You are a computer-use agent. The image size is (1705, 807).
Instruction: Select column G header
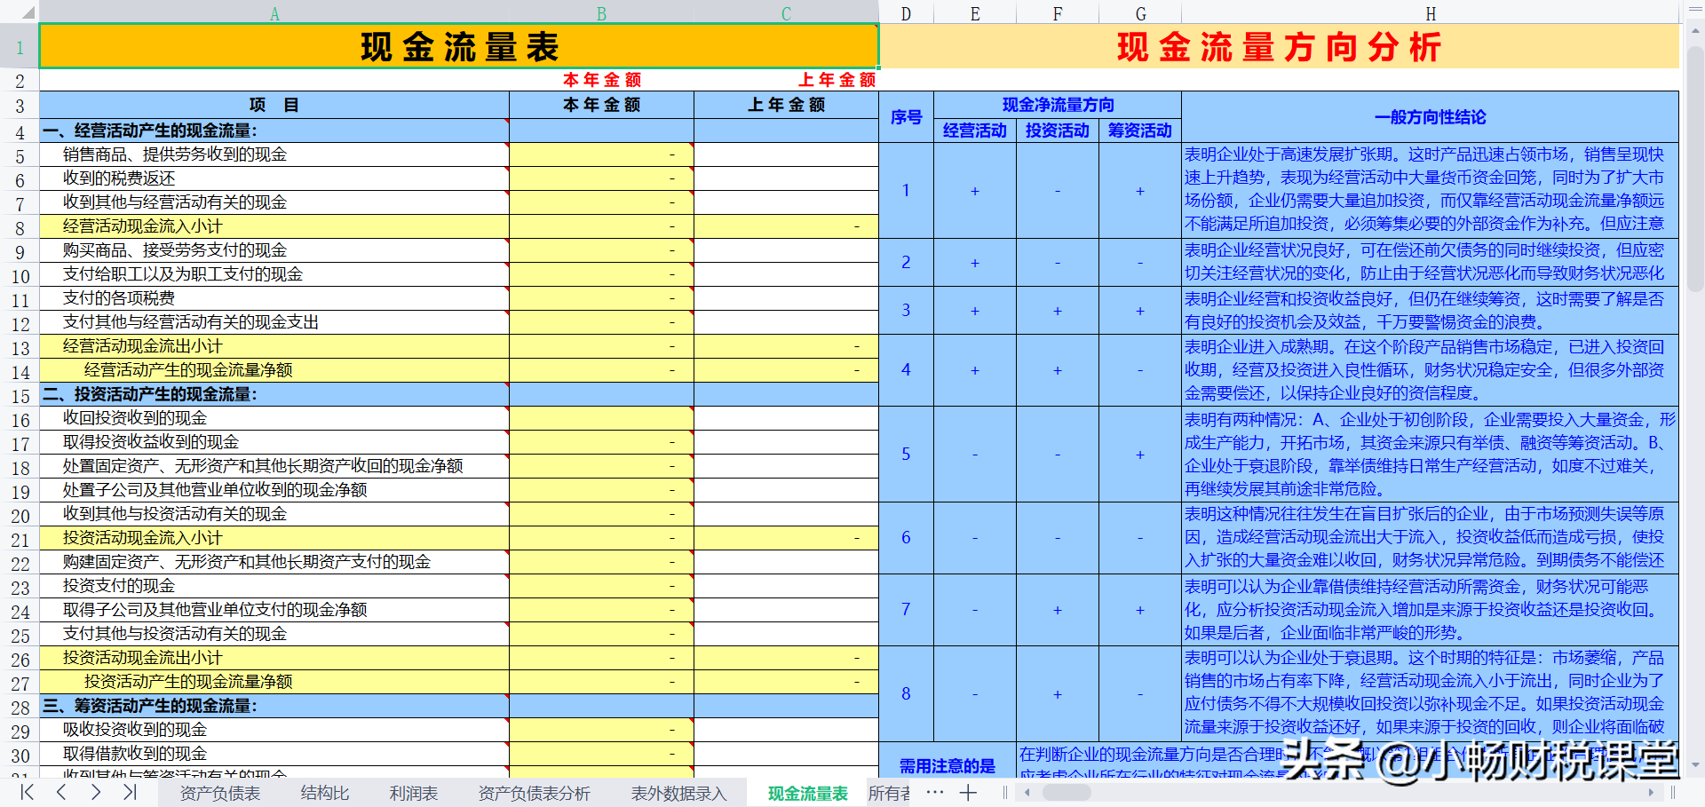coord(1140,12)
